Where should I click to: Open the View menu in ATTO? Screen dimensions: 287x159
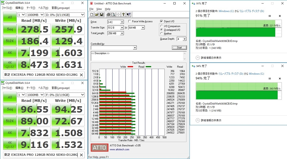[99, 9]
